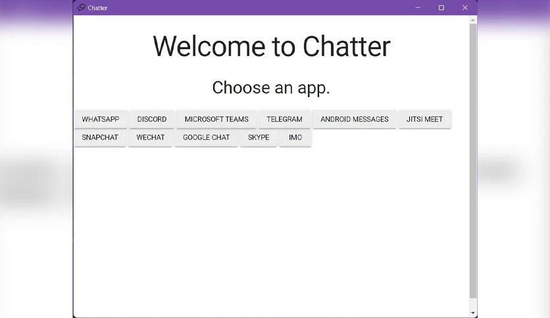550x318 pixels.
Task: Select the WeChat button
Action: 151,137
